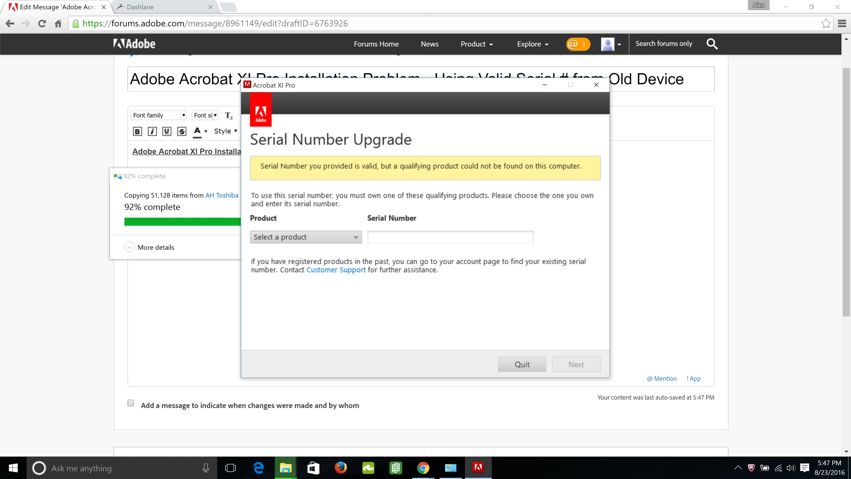
Task: Toggle underline formatting button
Action: [167, 131]
